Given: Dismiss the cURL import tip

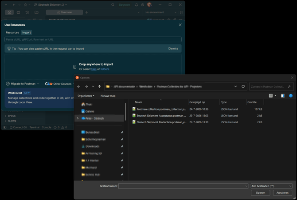Looking at the screenshot, I should [173, 48].
